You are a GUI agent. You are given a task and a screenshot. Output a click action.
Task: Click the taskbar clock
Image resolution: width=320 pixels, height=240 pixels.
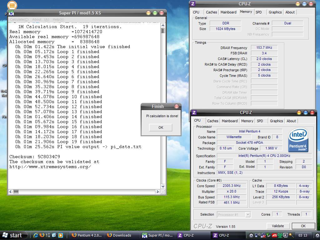tap(302, 235)
